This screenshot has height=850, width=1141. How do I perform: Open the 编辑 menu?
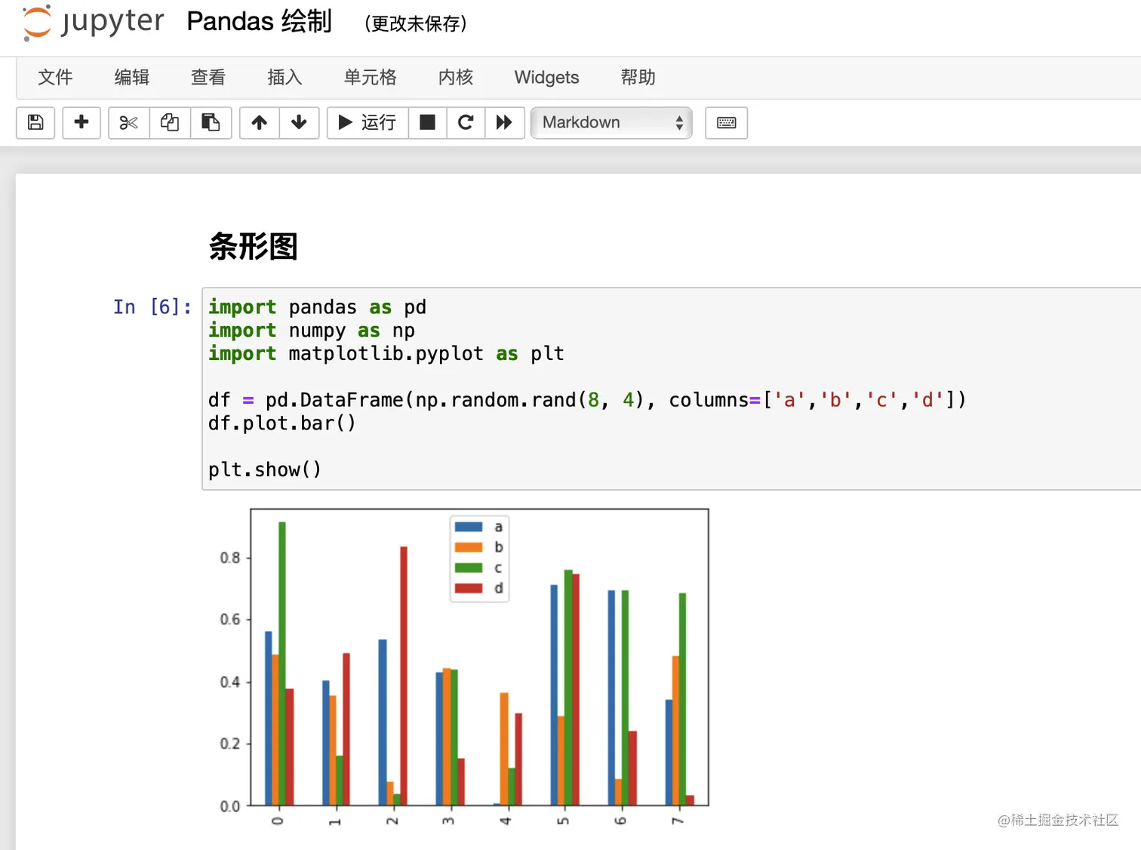[x=132, y=77]
